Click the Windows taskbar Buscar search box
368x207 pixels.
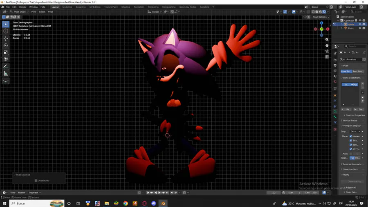tap(37, 203)
